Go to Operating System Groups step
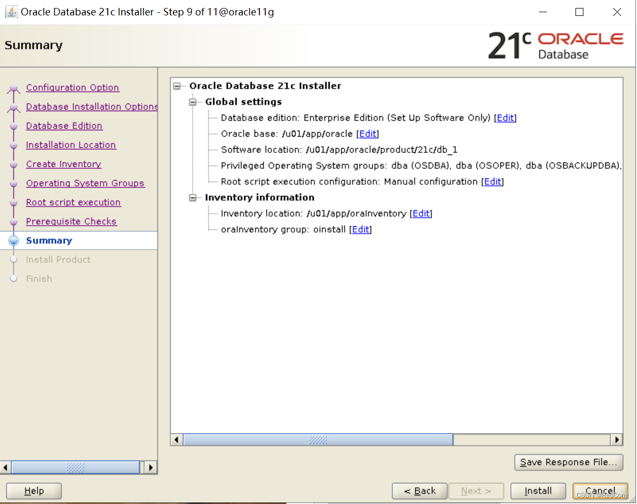This screenshot has height=504, width=637. (x=85, y=183)
